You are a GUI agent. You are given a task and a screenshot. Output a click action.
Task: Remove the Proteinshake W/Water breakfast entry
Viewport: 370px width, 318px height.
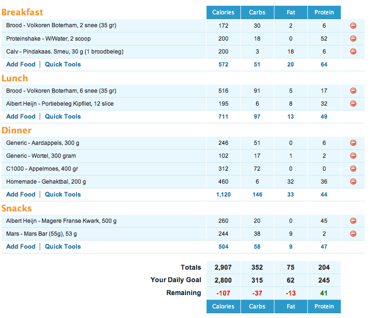click(x=353, y=39)
